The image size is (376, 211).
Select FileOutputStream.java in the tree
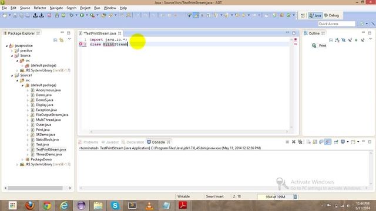point(52,115)
